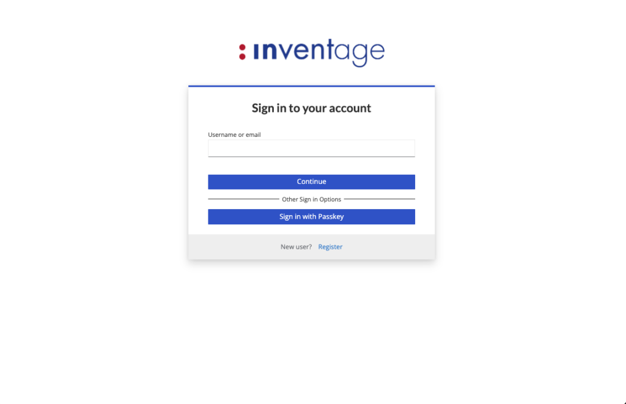Click the bold 'inv' letters of the logo
The width and height of the screenshot is (626, 404).
click(x=273, y=51)
